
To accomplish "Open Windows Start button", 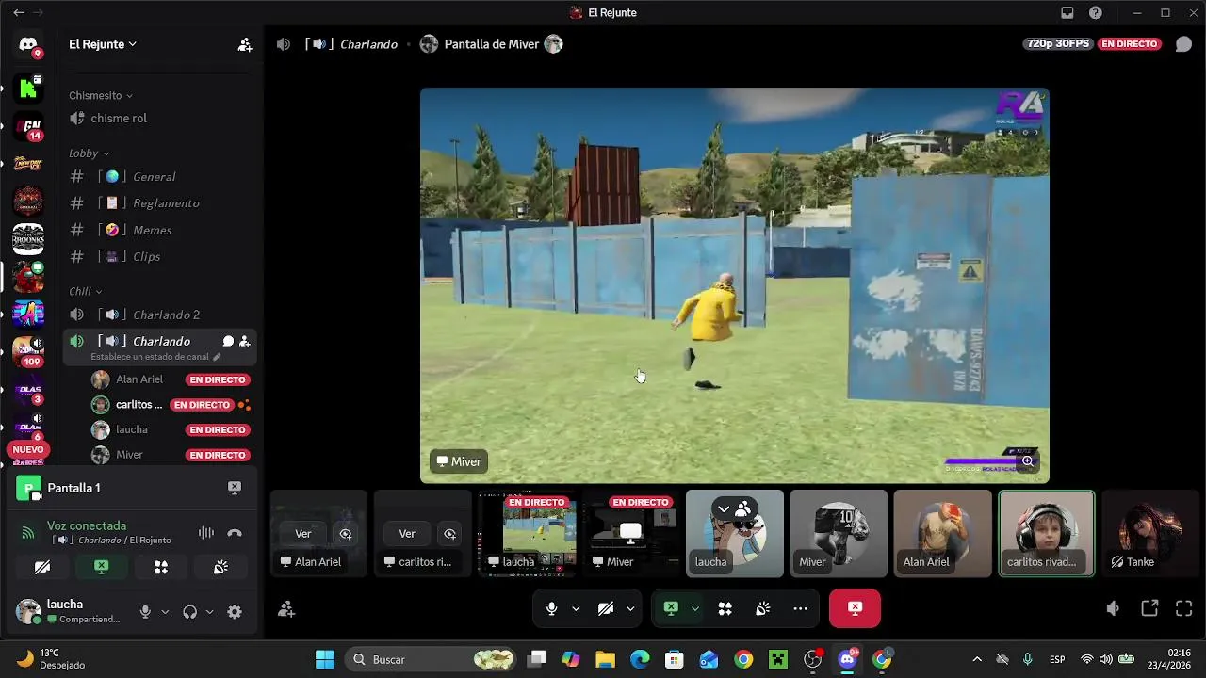I will pyautogui.click(x=324, y=659).
